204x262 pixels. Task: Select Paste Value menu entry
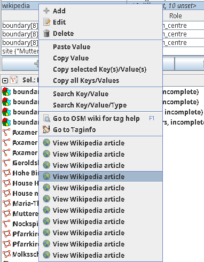pos(100,47)
